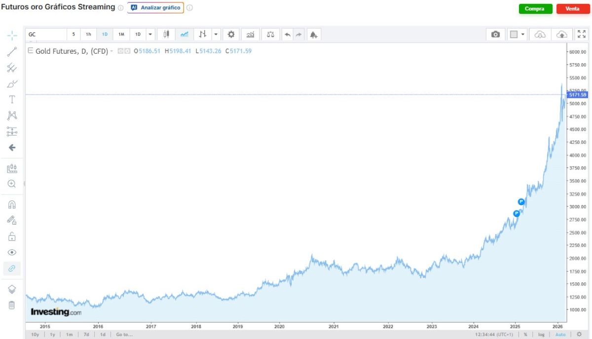Remove drawings with the trash icon
This screenshot has width=592, height=339.
pos(12,305)
